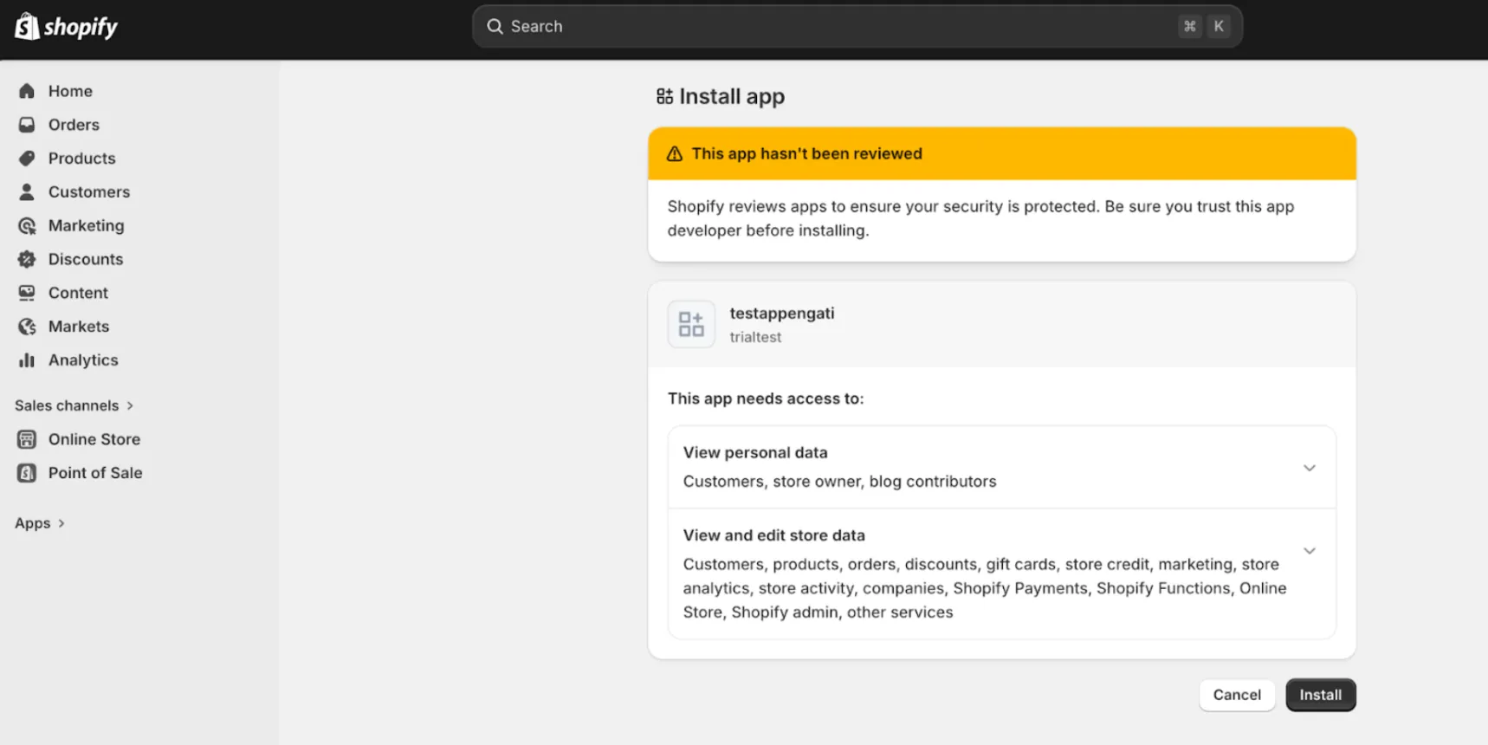Click the Shopify logo
The height and width of the screenshot is (745, 1488).
[66, 27]
